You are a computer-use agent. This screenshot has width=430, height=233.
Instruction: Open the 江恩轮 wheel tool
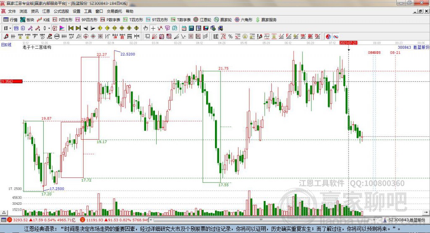coord(202,20)
